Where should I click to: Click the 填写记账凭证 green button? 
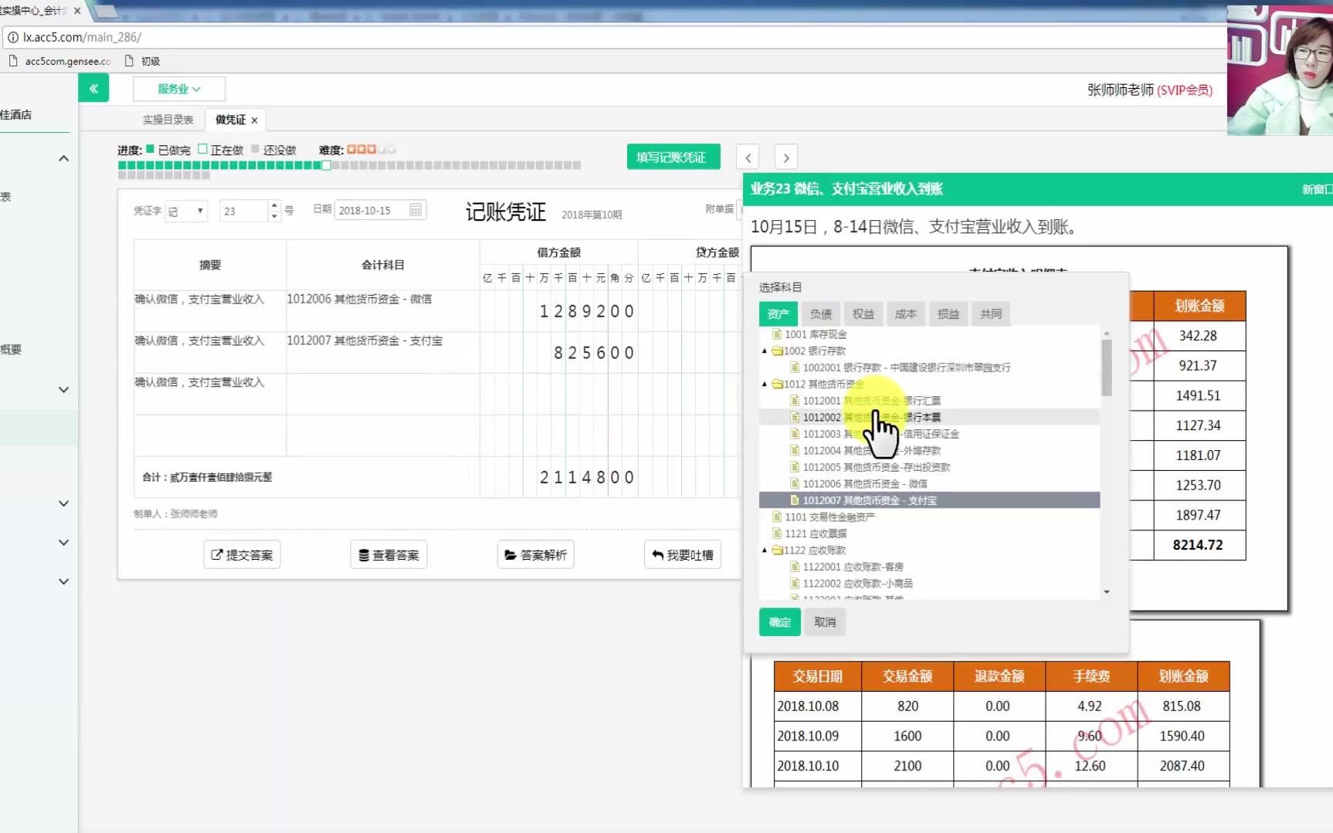[x=672, y=157]
